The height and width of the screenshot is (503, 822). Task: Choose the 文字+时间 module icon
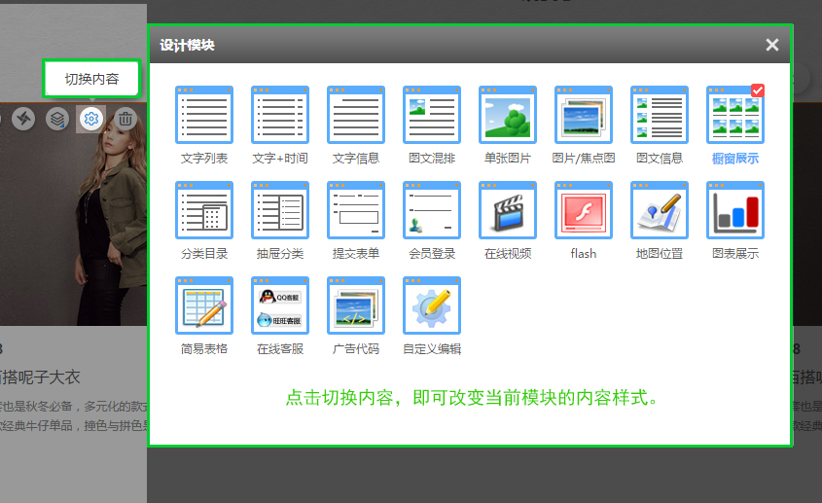click(280, 116)
